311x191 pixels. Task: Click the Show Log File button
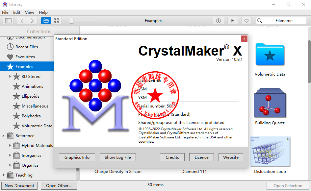click(x=118, y=157)
